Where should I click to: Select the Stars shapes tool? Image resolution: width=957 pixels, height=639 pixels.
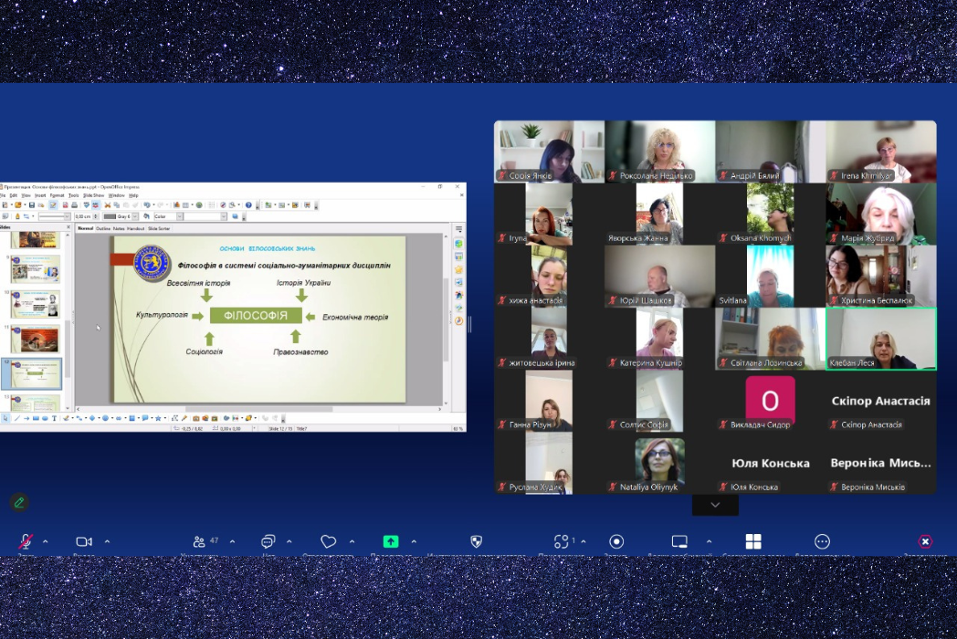[x=158, y=419]
